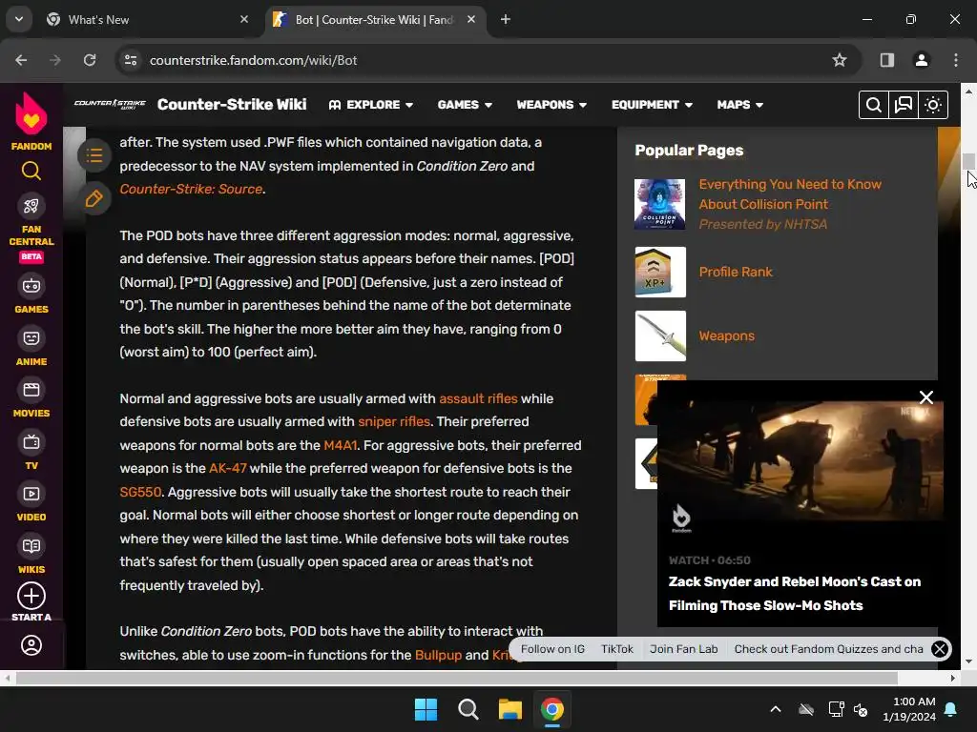Toggle light/dark theme sun icon
Image resolution: width=977 pixels, height=732 pixels.
(933, 105)
